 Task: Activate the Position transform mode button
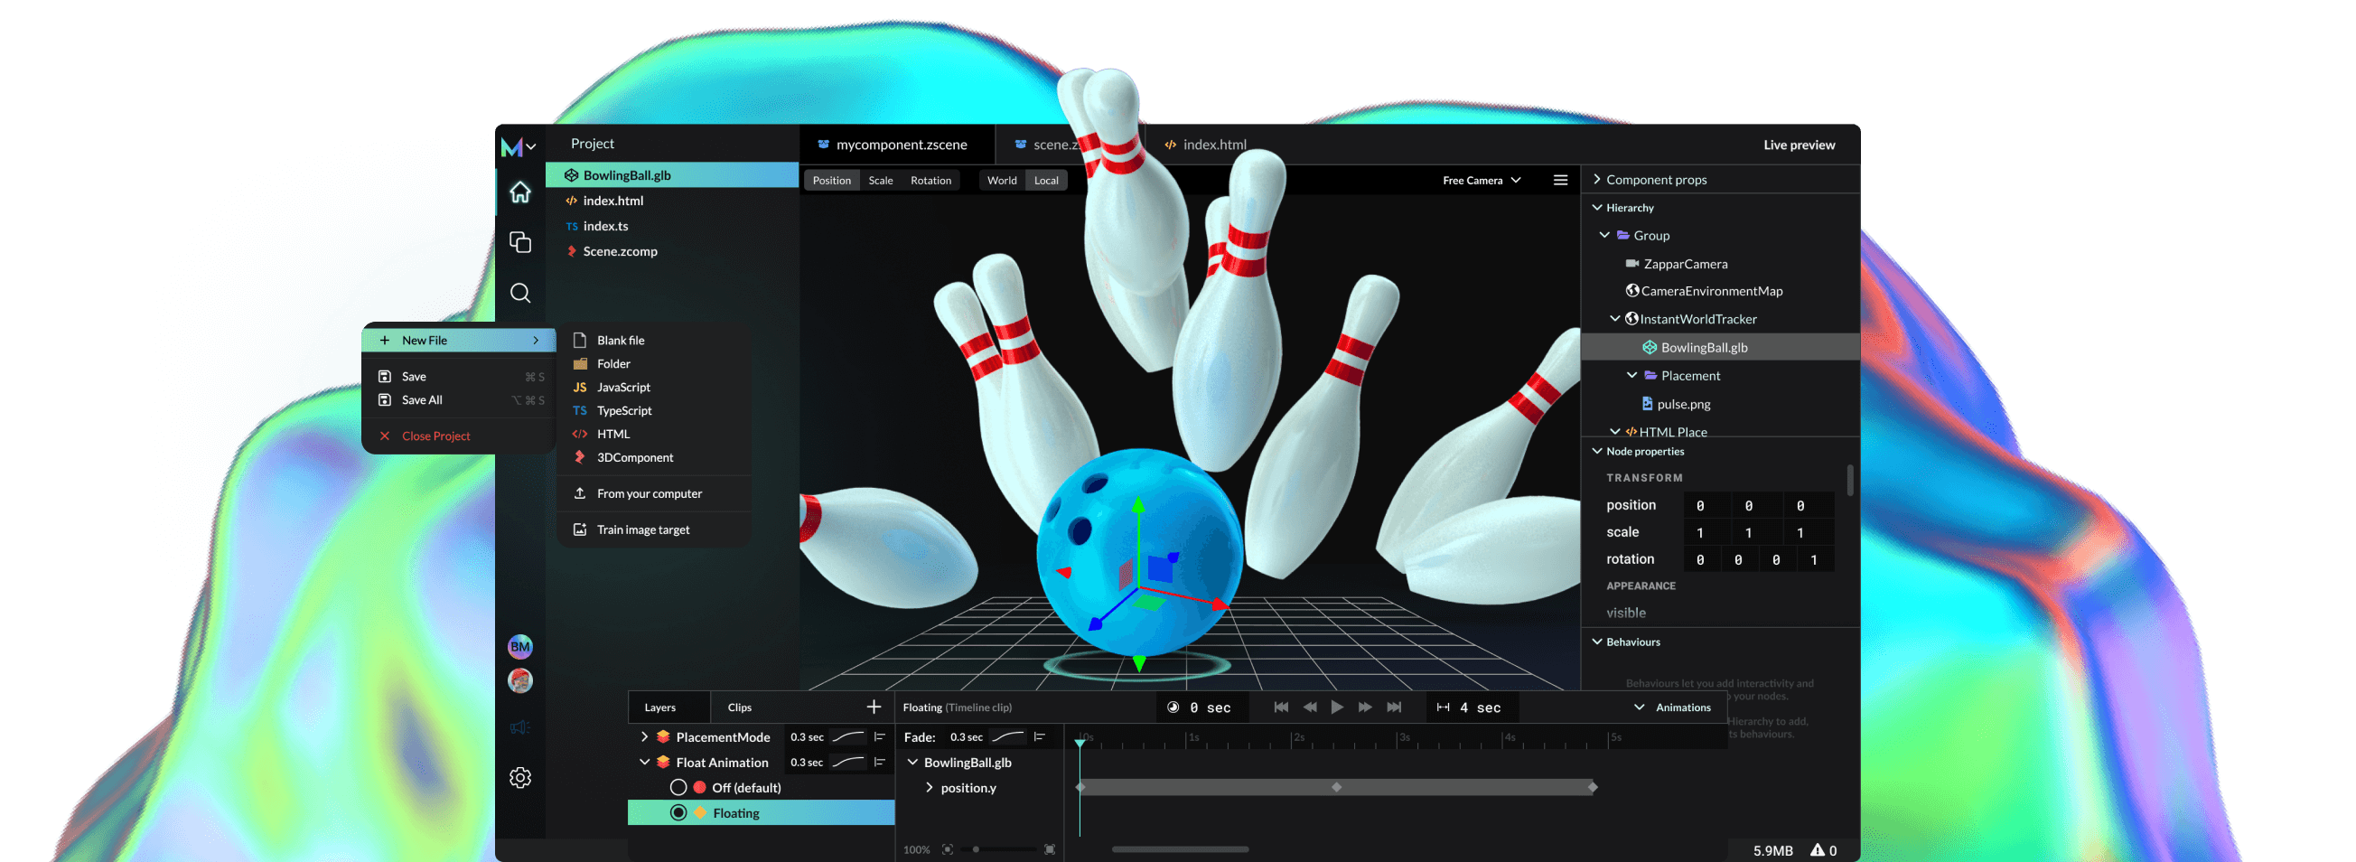(x=831, y=179)
